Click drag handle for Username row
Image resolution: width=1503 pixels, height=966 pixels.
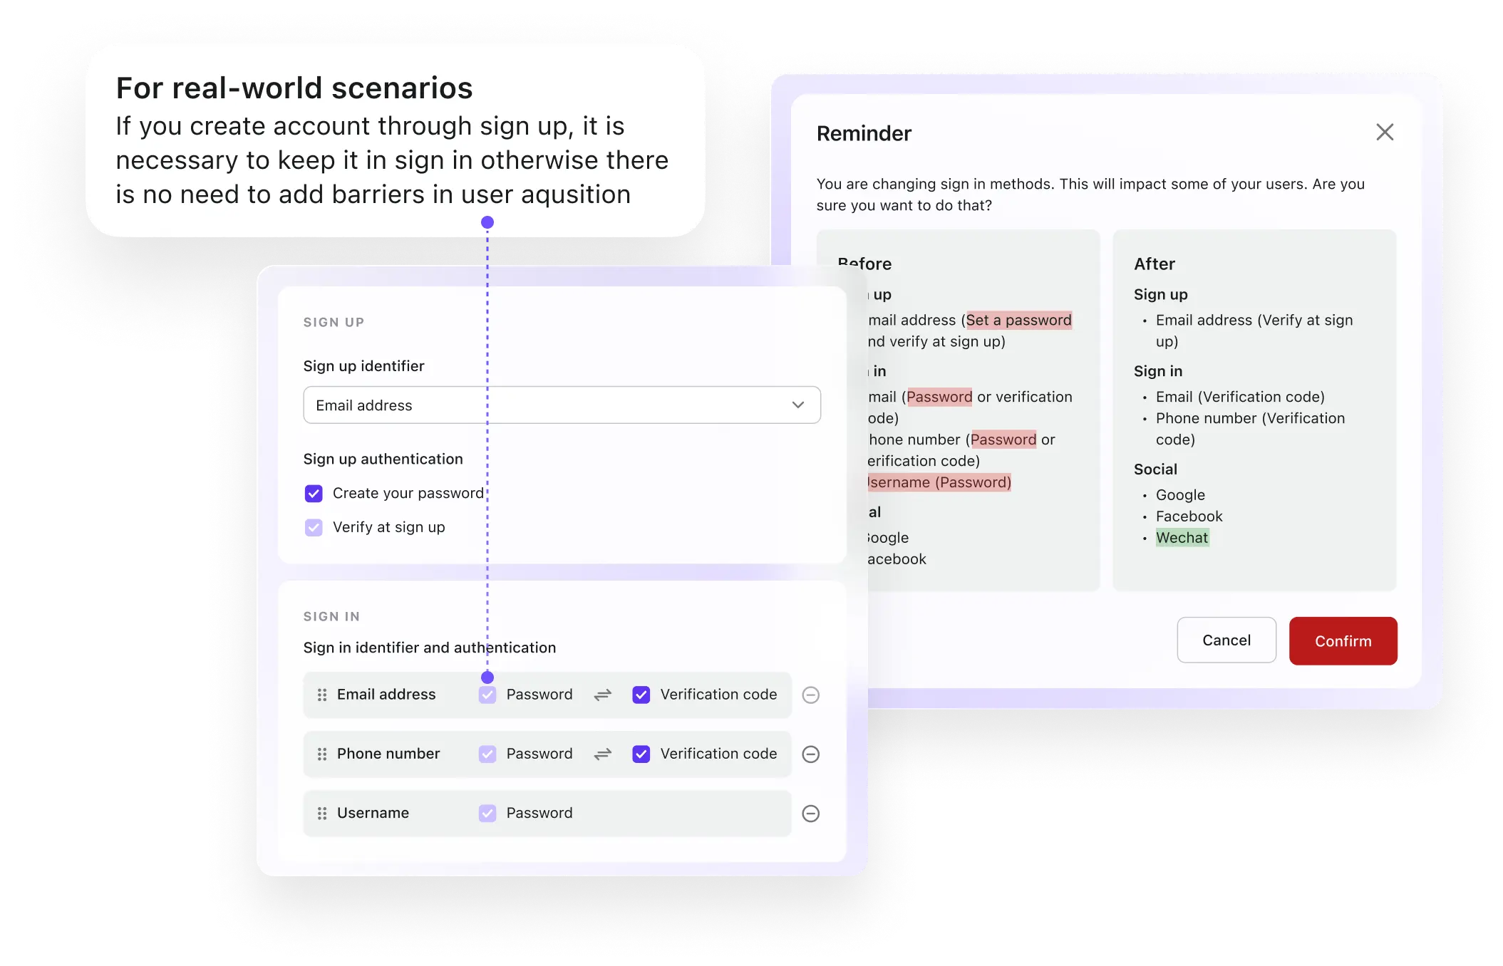click(322, 813)
